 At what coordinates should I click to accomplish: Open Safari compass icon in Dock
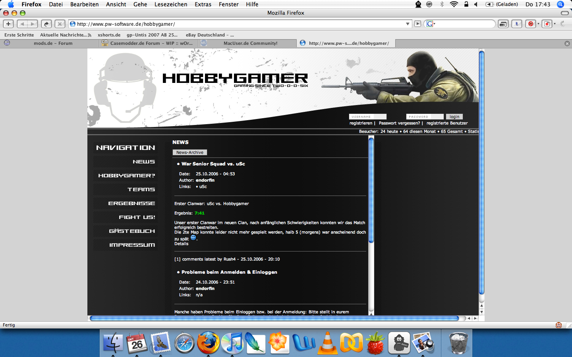click(184, 343)
